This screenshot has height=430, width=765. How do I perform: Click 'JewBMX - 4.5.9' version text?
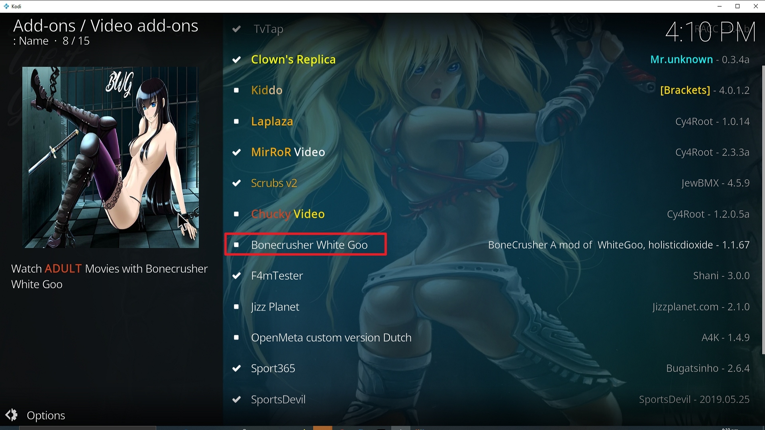pos(716,183)
